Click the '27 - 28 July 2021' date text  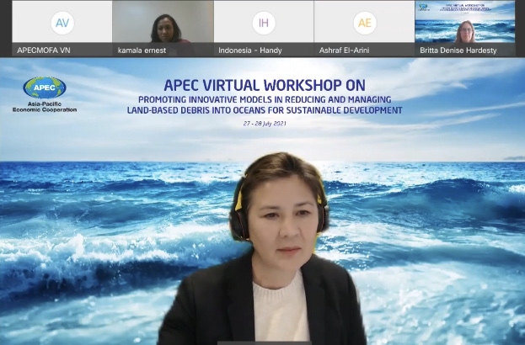(x=264, y=124)
